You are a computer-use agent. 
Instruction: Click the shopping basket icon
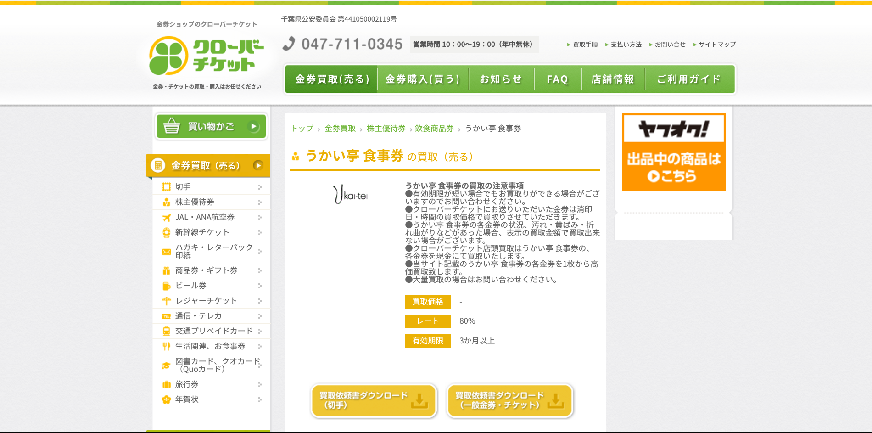171,126
